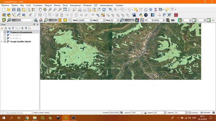This screenshot has width=216, height=121.
Task: Open File Explorer from the taskbar
Action: 35,118
